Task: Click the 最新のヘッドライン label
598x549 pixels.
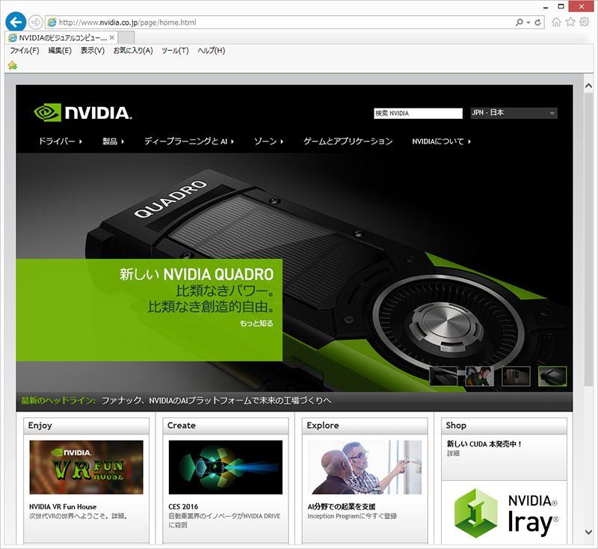Action: pyautogui.click(x=58, y=401)
